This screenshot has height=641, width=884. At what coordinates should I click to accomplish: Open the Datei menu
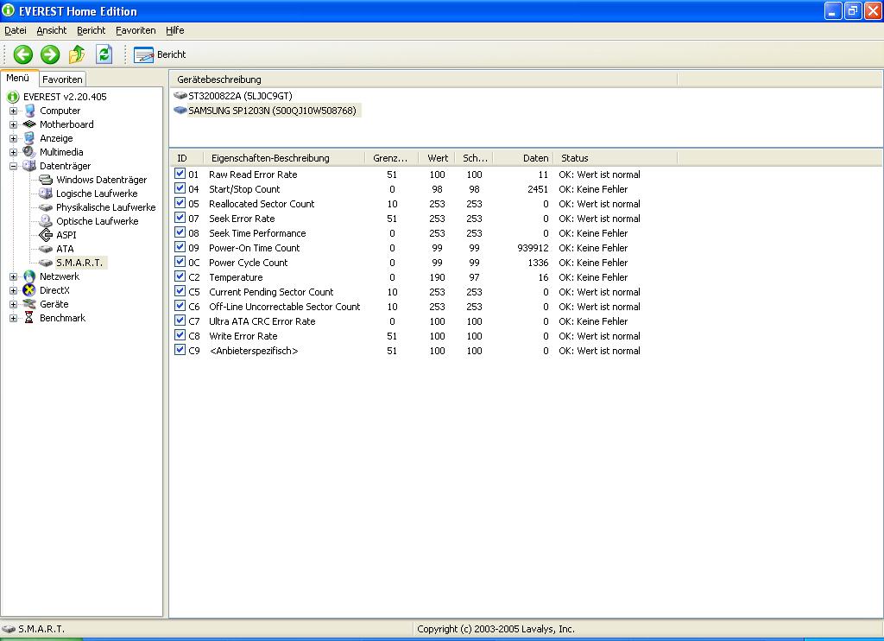point(16,30)
